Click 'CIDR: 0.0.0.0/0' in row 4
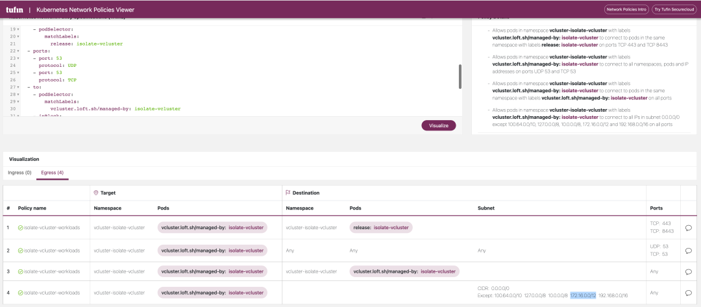Screen dimensions: 701x307 [x=493, y=288]
